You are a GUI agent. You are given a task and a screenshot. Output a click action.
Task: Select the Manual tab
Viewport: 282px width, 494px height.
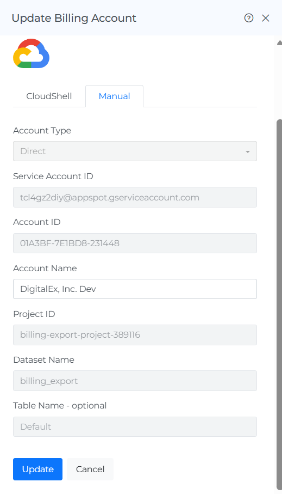click(x=115, y=96)
